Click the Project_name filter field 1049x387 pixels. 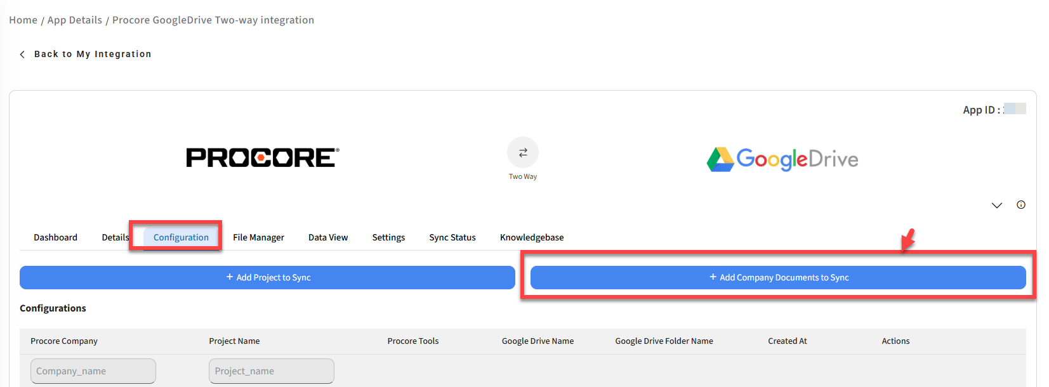click(271, 371)
